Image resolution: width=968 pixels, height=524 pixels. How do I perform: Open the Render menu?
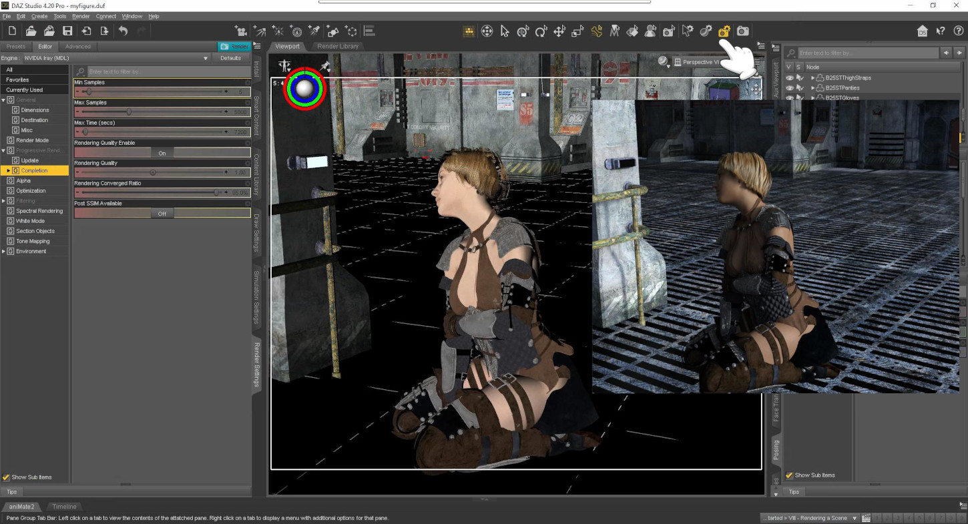coord(81,16)
